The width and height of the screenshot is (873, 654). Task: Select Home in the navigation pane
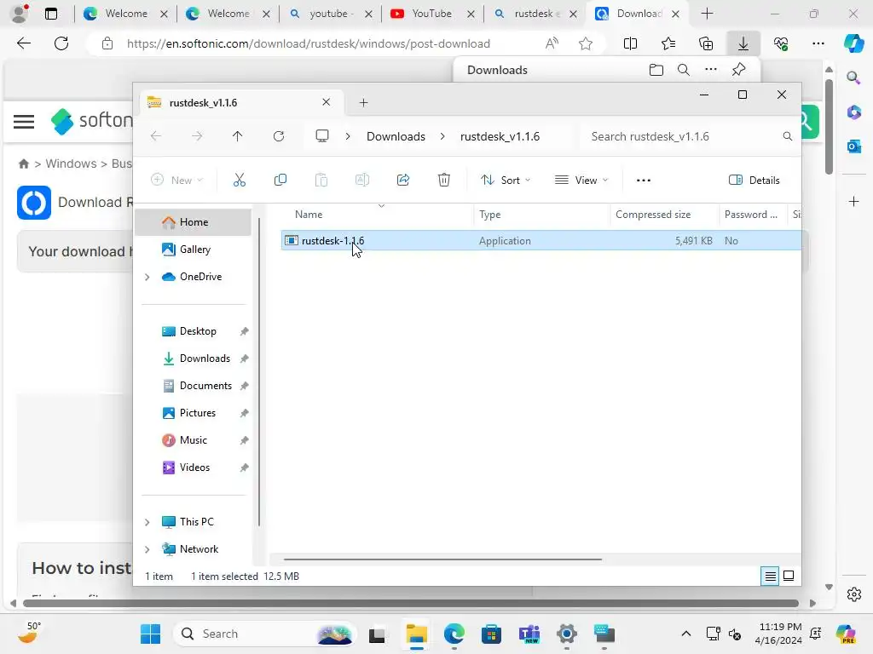click(x=194, y=222)
